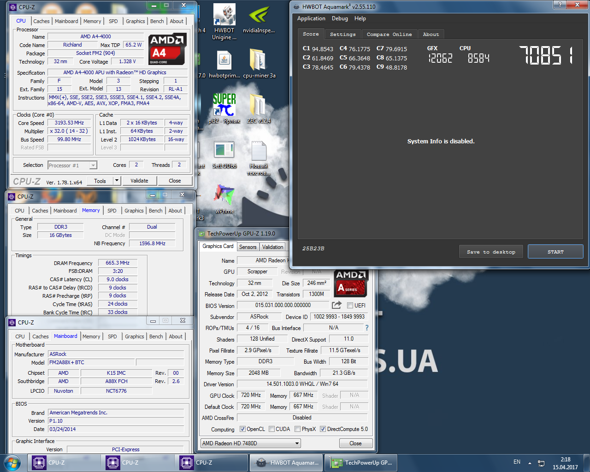
Task: Open Aquamark Compare Online tab
Action: point(389,34)
